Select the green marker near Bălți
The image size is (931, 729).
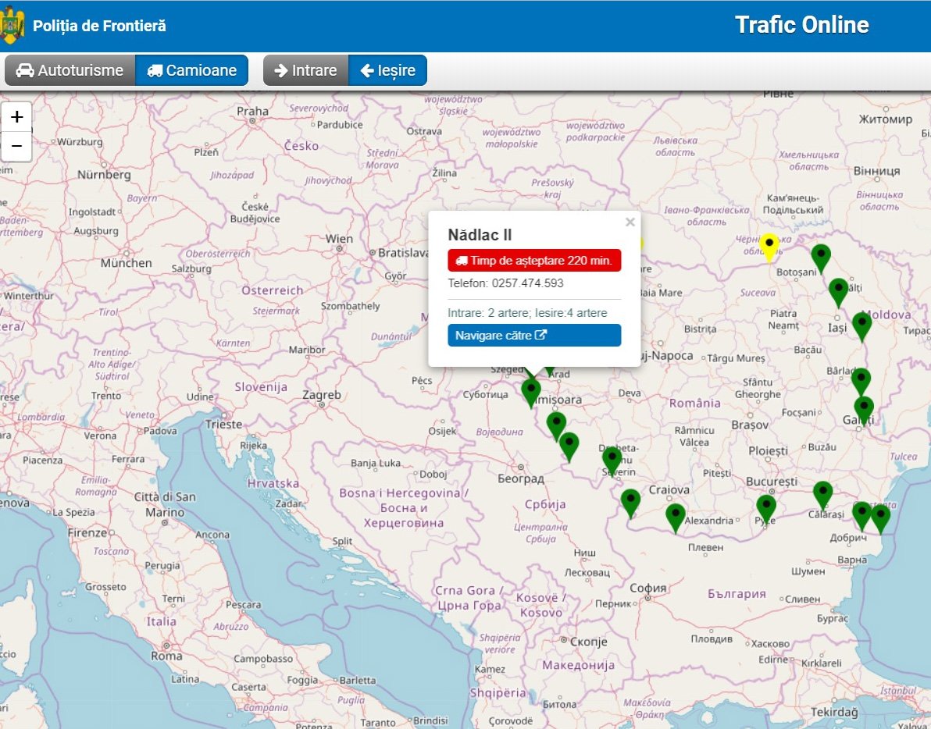click(x=838, y=290)
